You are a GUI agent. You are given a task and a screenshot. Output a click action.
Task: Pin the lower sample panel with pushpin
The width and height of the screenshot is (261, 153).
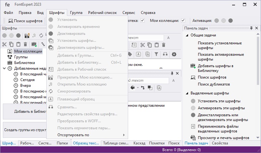(172, 73)
